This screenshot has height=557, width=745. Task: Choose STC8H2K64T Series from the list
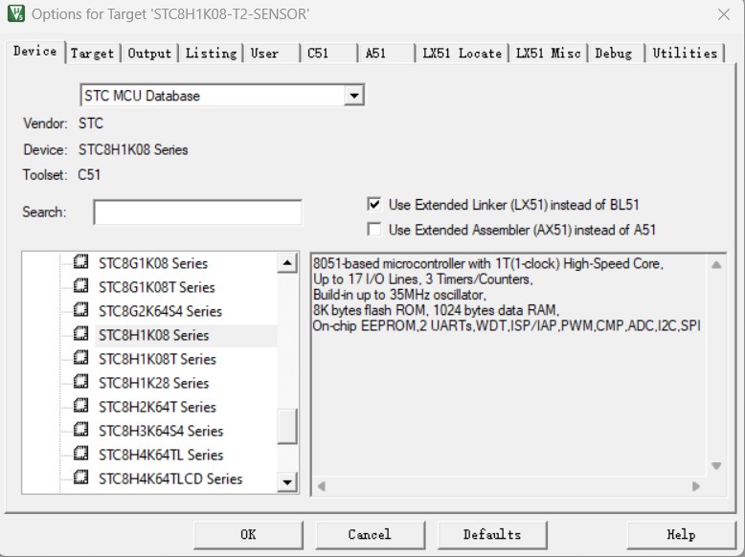(157, 407)
